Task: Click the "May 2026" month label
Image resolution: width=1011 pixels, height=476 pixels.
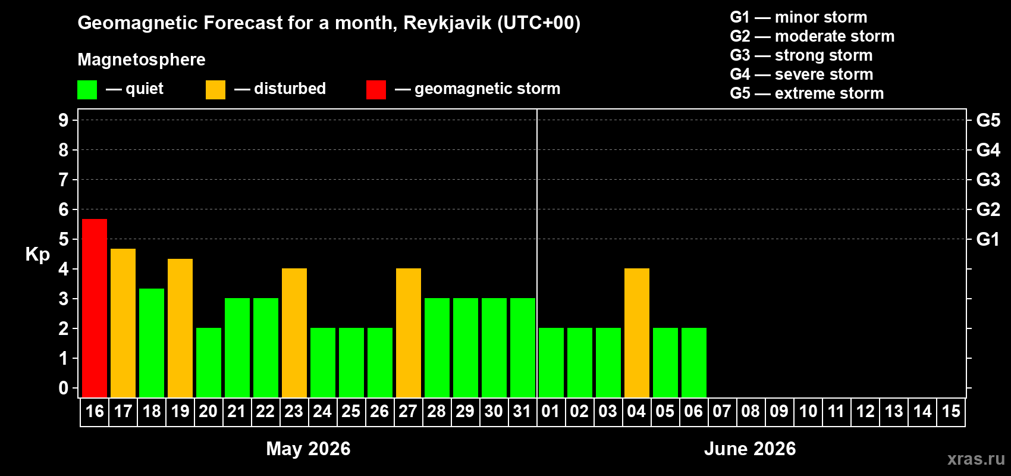Action: click(x=308, y=449)
